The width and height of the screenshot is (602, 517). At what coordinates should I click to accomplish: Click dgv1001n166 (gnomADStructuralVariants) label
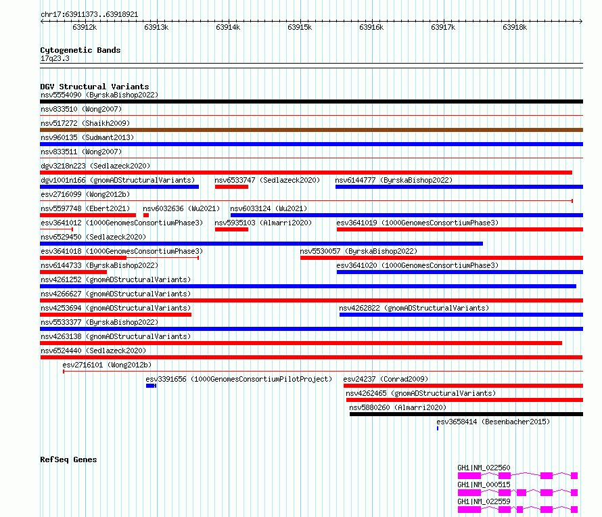(118, 180)
